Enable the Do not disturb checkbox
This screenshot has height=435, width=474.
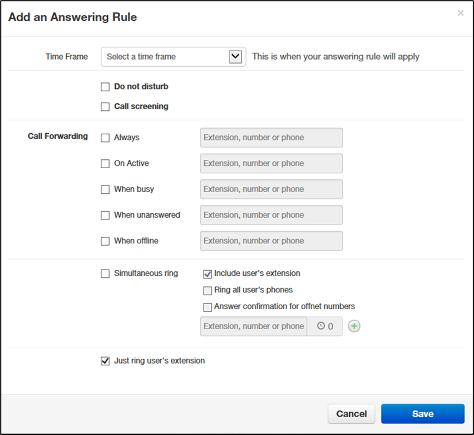point(105,87)
